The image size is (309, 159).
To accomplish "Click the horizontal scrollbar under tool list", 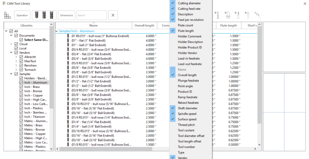I will (x=156, y=149).
